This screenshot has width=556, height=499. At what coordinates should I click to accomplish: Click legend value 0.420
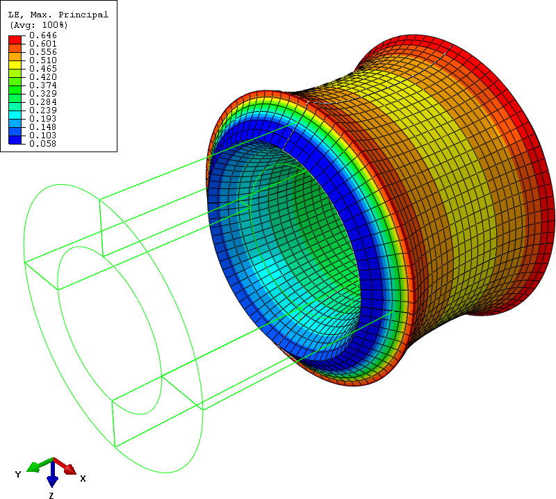(43, 77)
